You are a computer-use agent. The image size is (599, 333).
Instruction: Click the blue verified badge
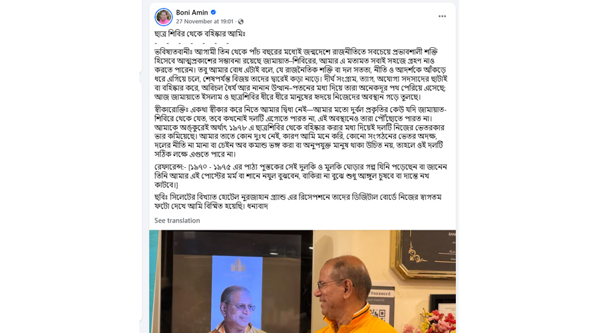click(213, 13)
